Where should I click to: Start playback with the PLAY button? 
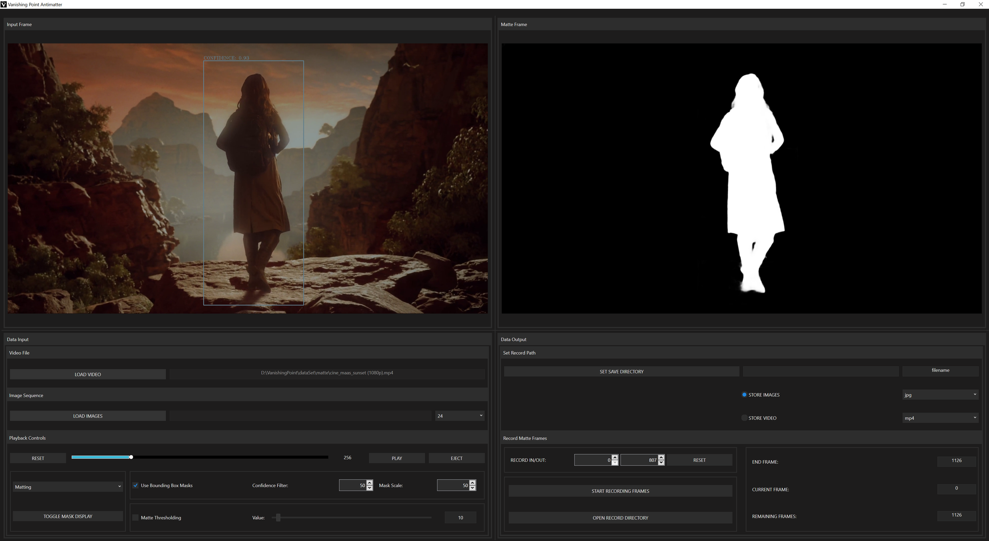(x=397, y=458)
